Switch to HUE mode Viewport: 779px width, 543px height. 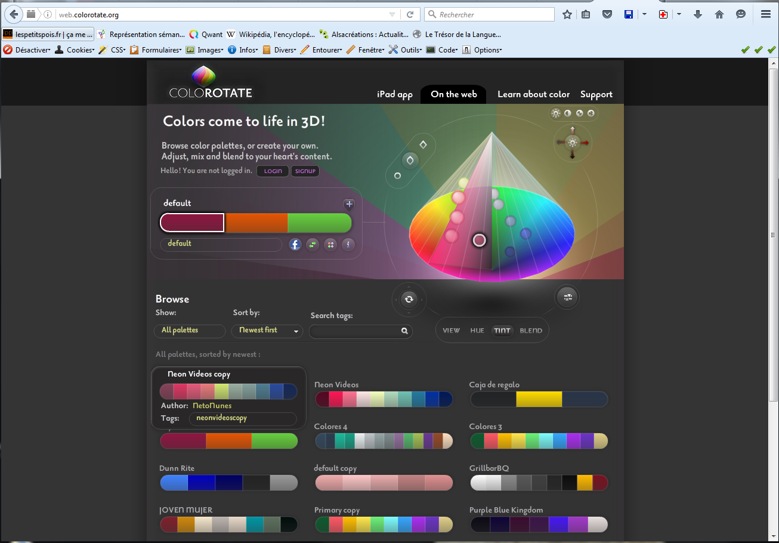[x=477, y=331]
